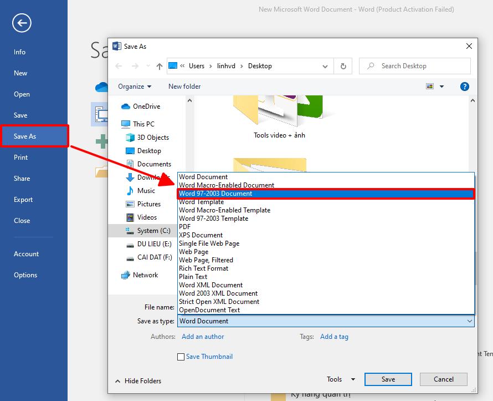Click the Users breadcrumb in address bar
The width and height of the screenshot is (493, 401).
(197, 66)
